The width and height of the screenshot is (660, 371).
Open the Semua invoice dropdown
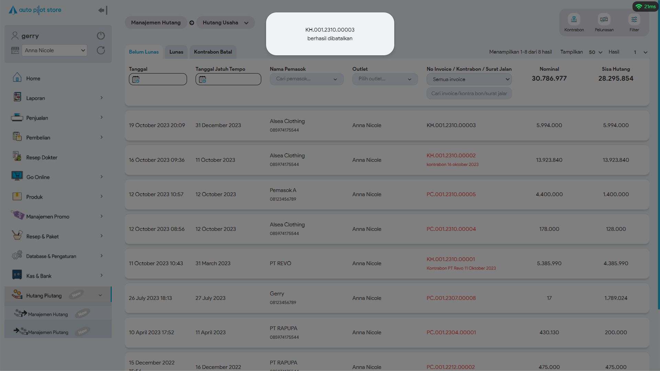(x=469, y=79)
